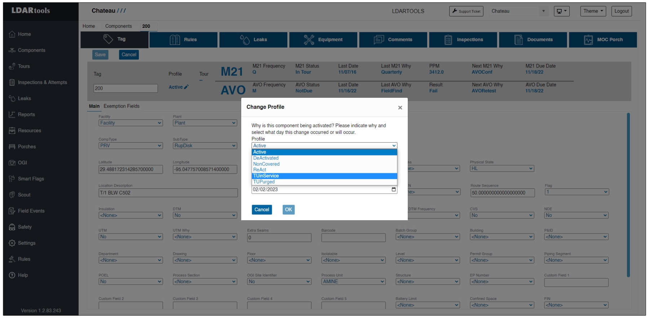649x318 pixels.
Task: Click the edit pencil next to Active profile
Action: coord(186,87)
